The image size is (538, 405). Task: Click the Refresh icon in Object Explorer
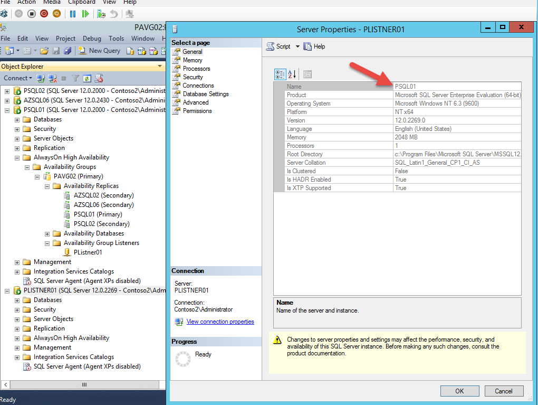coord(87,78)
